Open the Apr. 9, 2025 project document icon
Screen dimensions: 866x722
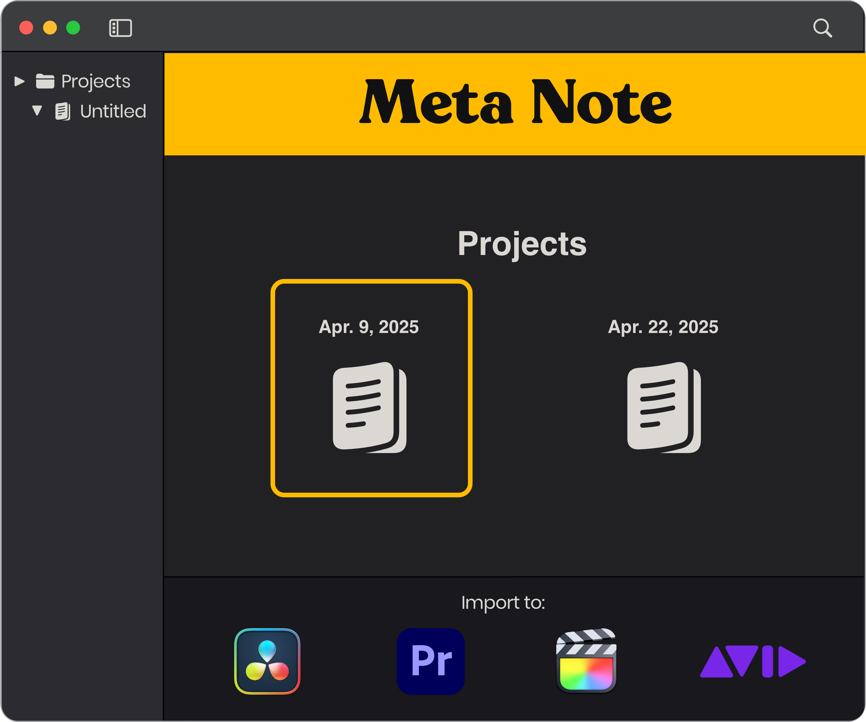[x=369, y=407]
